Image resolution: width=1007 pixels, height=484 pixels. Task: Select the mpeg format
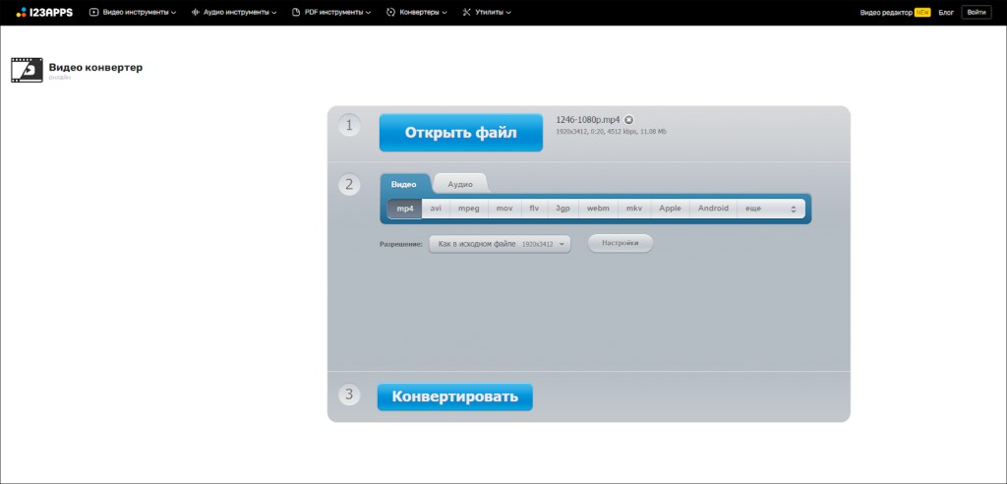click(x=469, y=209)
